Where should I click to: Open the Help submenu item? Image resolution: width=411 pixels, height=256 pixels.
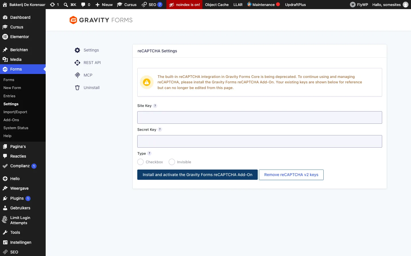pos(23,136)
